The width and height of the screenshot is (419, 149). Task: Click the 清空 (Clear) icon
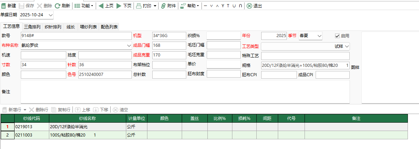116,109
